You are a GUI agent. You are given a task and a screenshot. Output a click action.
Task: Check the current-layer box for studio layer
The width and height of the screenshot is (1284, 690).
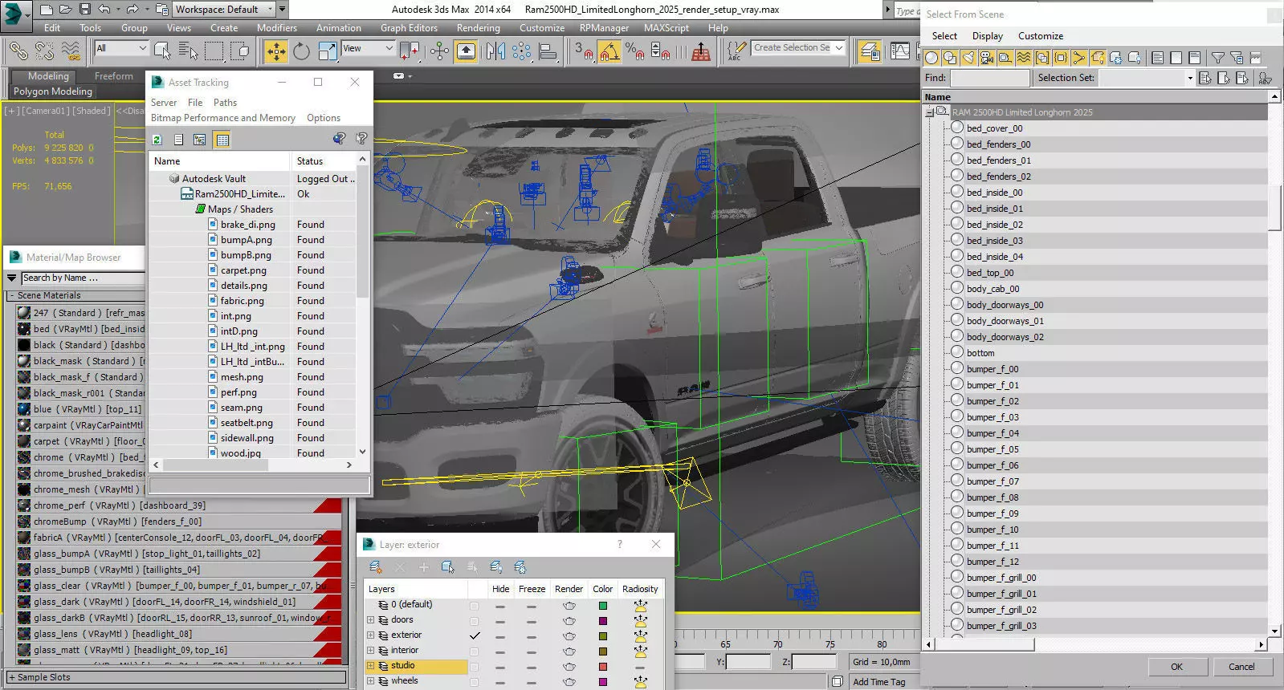coord(474,666)
